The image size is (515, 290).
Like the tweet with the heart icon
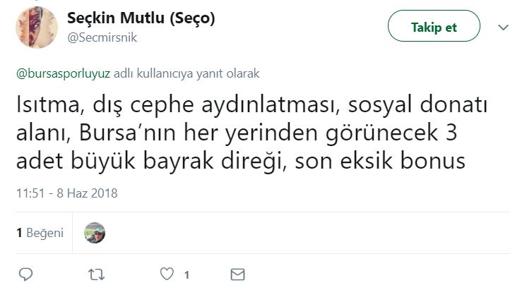click(167, 273)
